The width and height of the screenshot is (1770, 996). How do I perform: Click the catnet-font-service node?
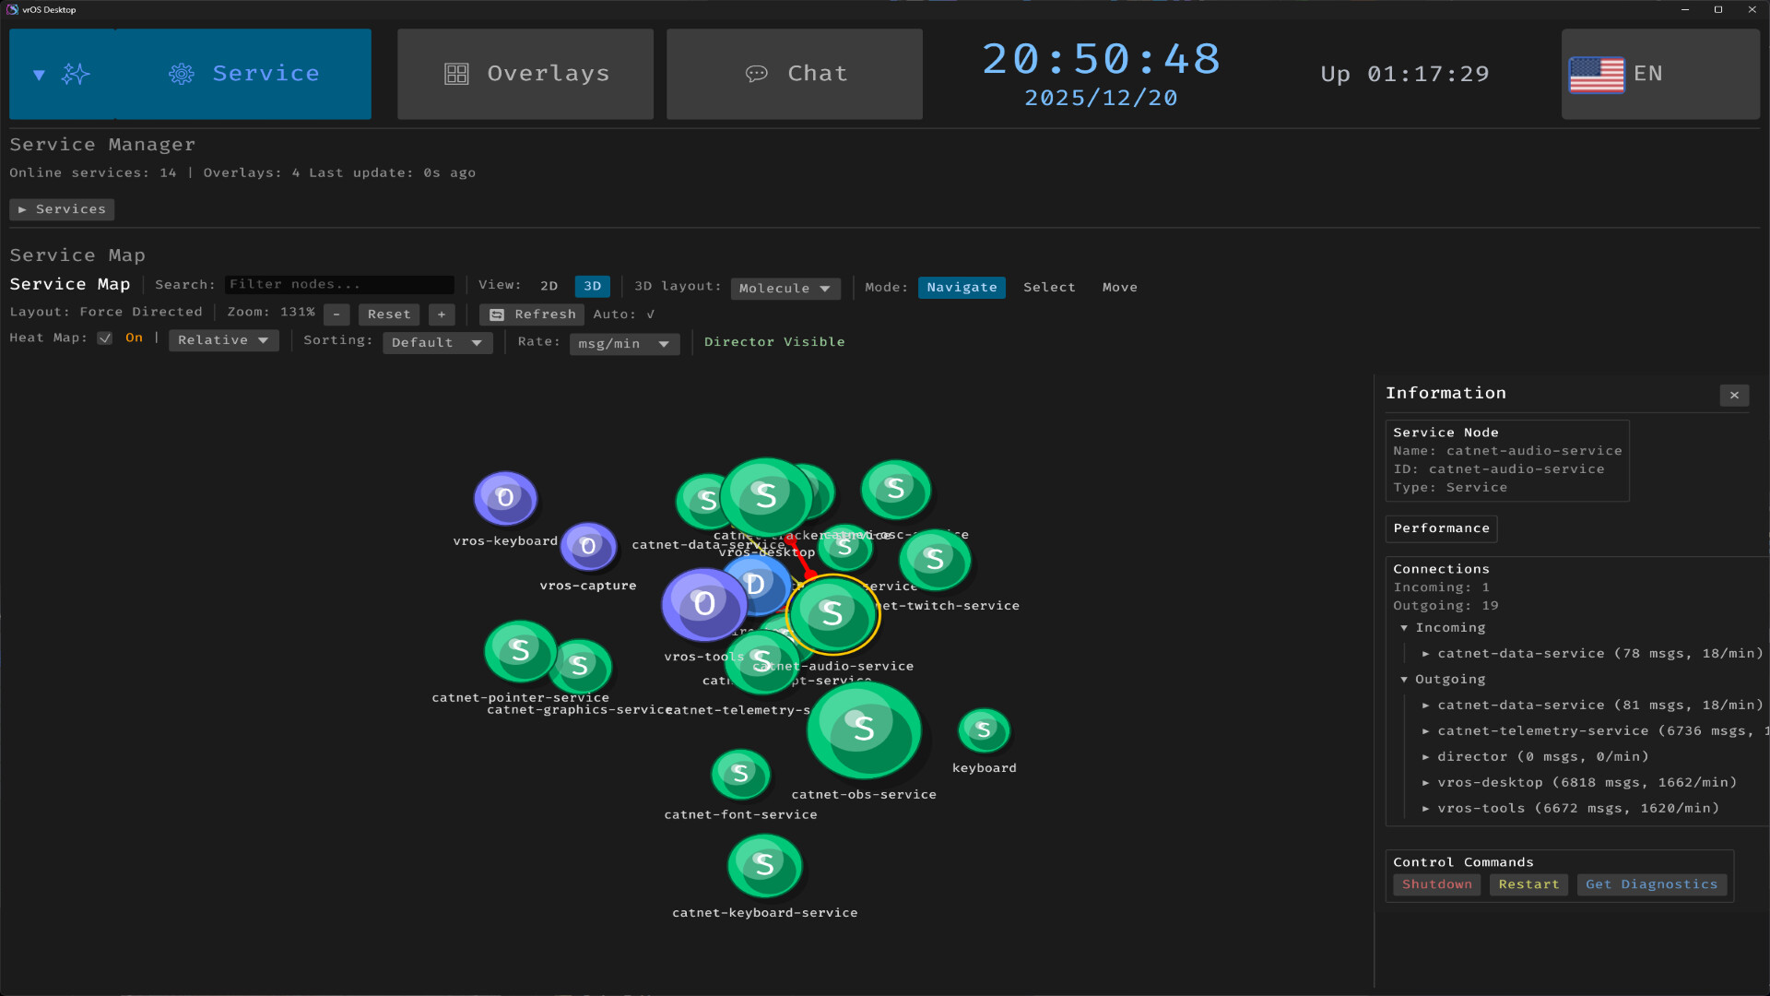point(740,774)
